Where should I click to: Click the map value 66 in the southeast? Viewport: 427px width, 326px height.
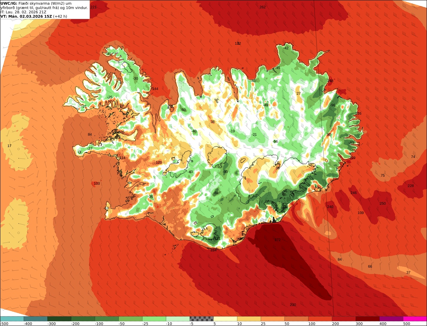click(x=370, y=266)
